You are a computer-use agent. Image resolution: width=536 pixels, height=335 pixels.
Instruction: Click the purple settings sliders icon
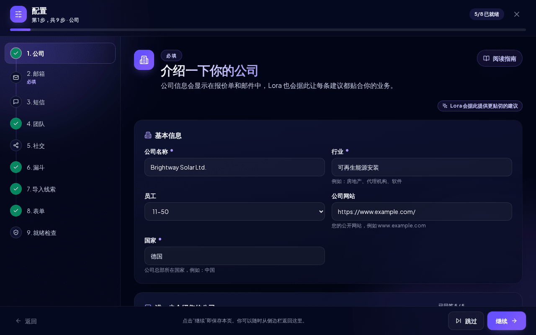18,14
